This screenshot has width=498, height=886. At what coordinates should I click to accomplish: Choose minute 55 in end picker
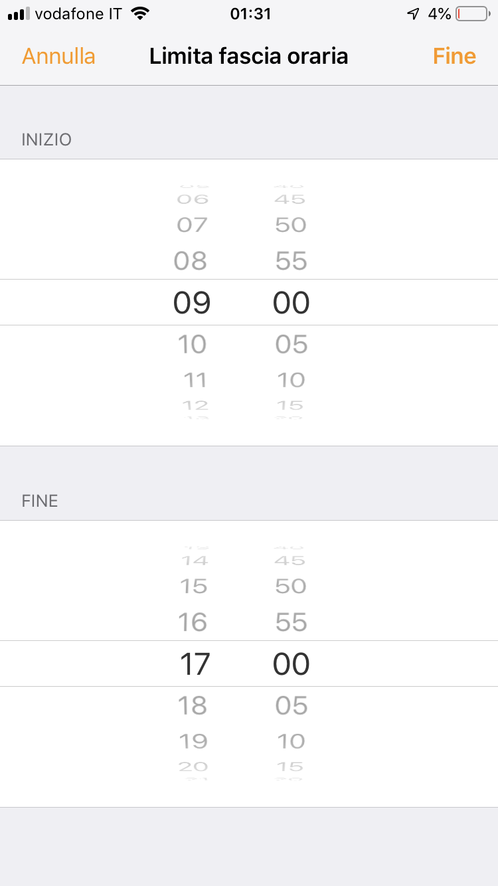291,622
